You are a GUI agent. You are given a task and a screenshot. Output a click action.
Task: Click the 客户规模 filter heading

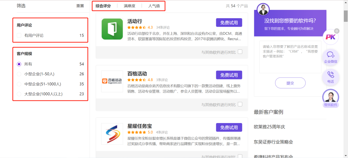tap(24, 54)
